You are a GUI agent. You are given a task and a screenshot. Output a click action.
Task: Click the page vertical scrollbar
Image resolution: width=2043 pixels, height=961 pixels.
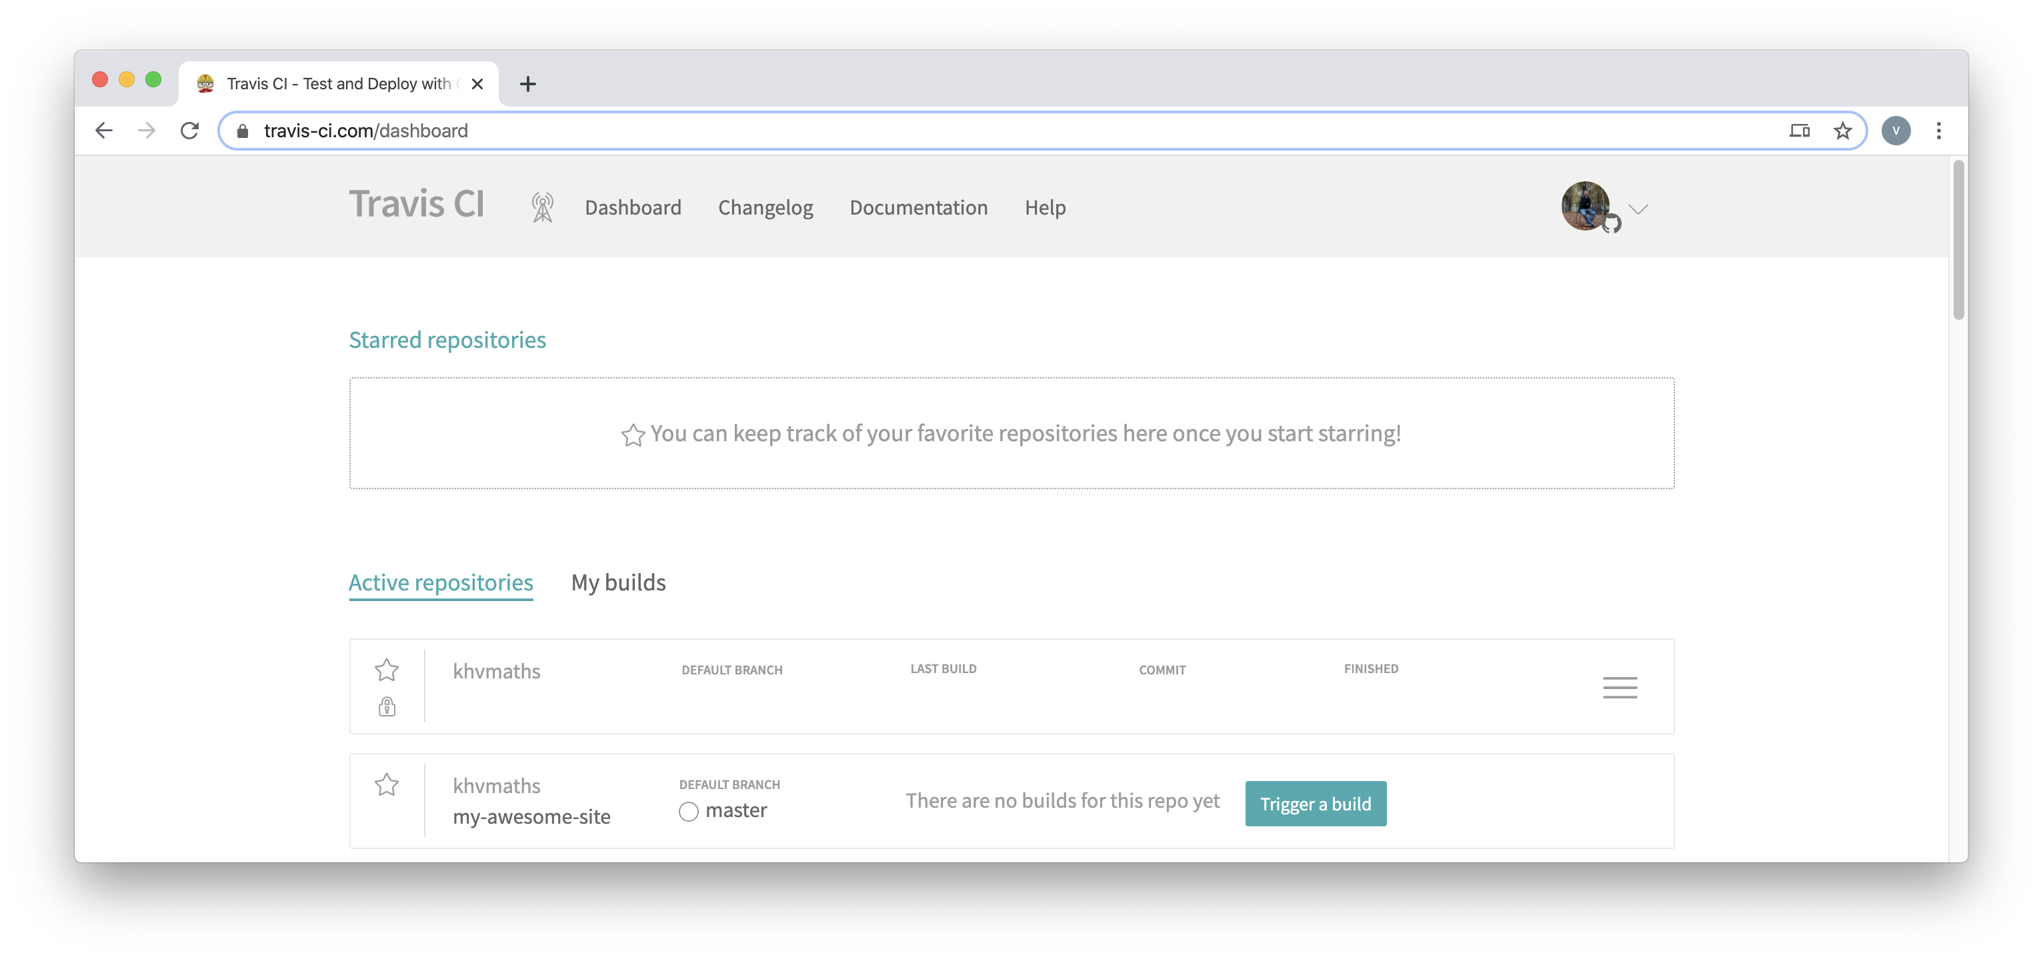click(x=1958, y=240)
